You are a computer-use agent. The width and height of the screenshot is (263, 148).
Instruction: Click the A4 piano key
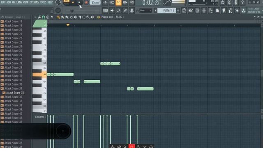pyautogui.click(x=39, y=74)
